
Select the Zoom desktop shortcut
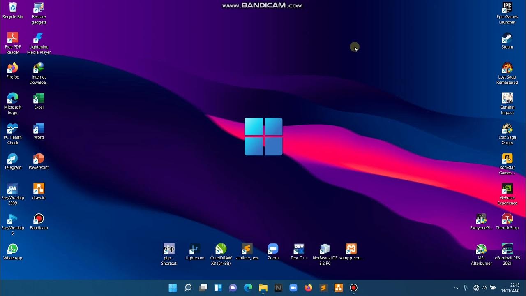click(x=273, y=252)
